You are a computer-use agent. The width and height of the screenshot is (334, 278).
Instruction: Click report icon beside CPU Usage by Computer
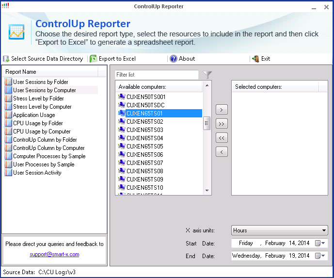8,131
